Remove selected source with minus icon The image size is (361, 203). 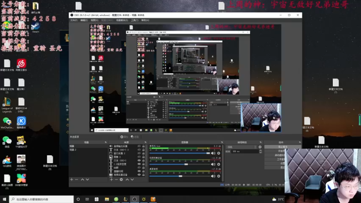click(x=116, y=180)
